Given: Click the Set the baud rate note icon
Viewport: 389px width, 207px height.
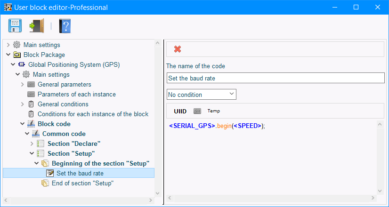Looking at the screenshot, I should click(50, 173).
